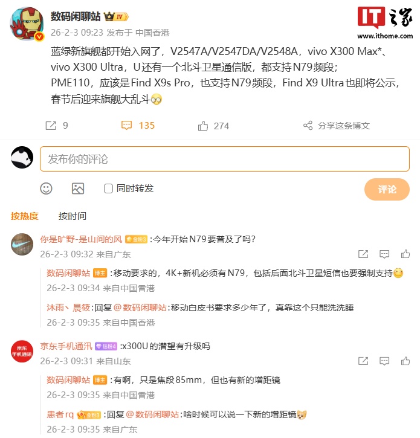The image size is (420, 438).
Task: Click the image upload icon below comment box
Action: pyautogui.click(x=78, y=188)
